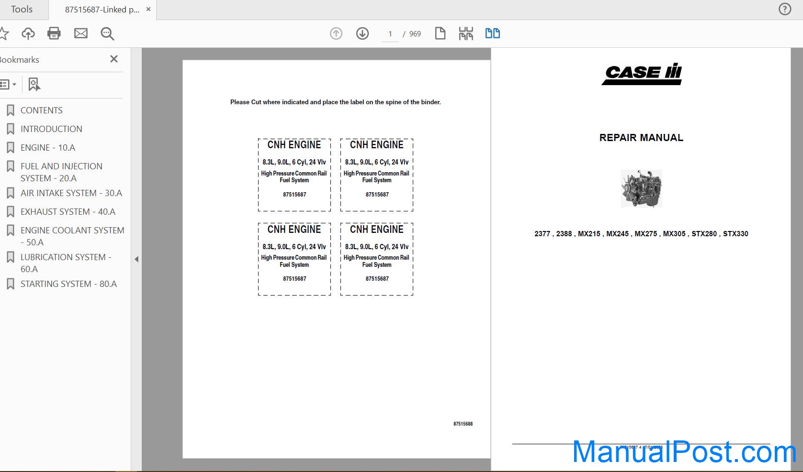
Task: Select two-page view icon
Action: coord(493,33)
